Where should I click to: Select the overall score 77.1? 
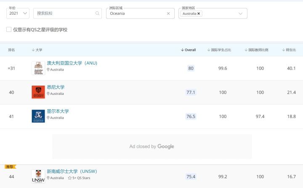pyautogui.click(x=191, y=92)
